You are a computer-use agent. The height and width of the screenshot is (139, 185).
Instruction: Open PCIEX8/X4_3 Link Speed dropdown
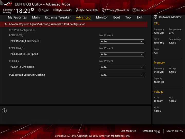click(x=122, y=54)
